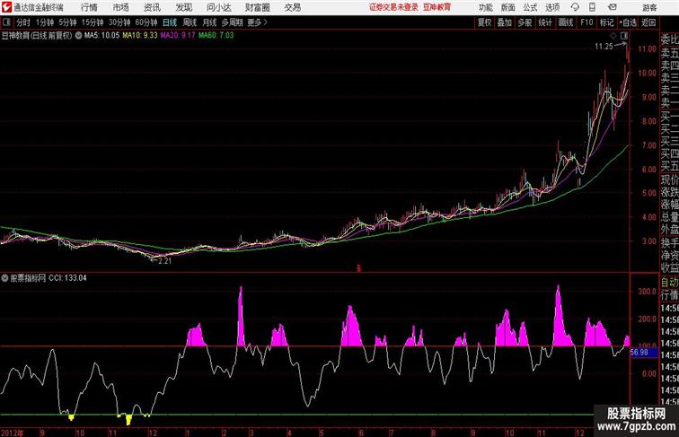Open the 市场 menu
Viewport: 679px width, 437px height.
[x=121, y=7]
